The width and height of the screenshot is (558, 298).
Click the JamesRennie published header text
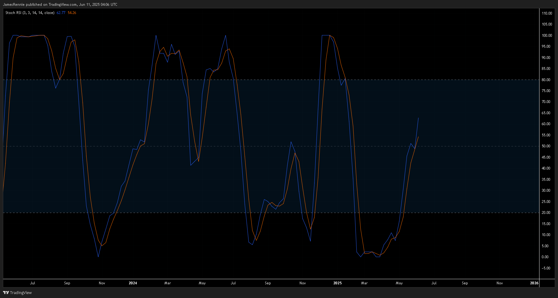point(60,5)
